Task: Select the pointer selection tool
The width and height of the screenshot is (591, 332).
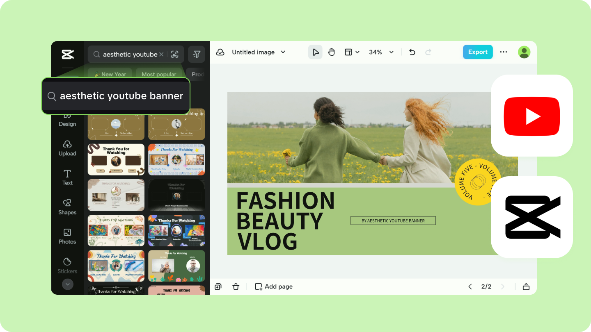Action: tap(315, 52)
